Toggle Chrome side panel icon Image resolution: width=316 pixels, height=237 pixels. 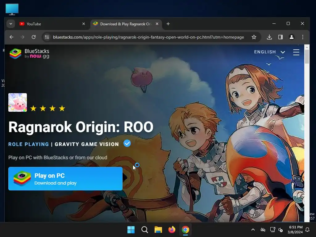click(x=280, y=37)
